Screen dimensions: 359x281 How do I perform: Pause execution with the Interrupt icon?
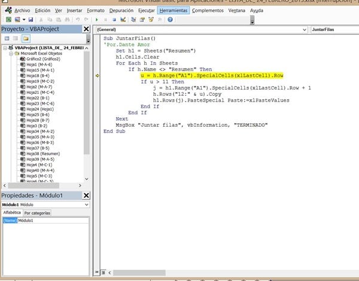click(106, 20)
